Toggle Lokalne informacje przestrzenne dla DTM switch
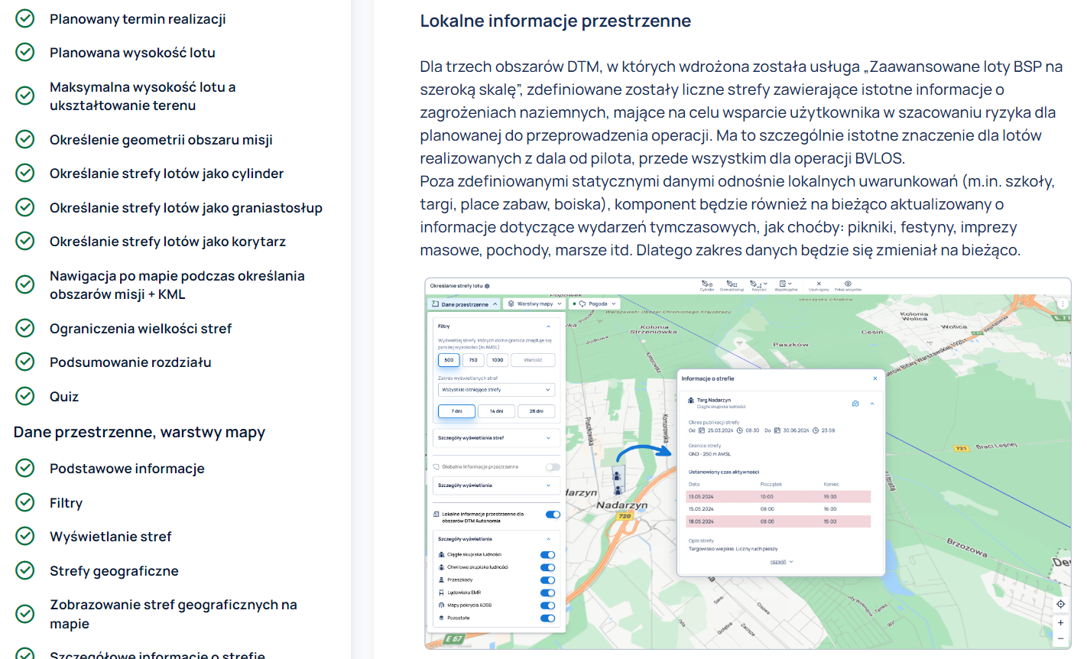This screenshot has width=1087, height=659. coord(553,515)
